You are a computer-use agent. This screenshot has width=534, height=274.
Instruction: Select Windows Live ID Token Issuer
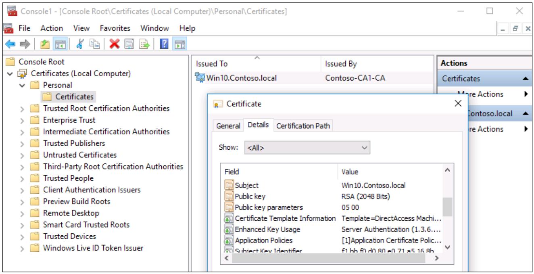(93, 248)
